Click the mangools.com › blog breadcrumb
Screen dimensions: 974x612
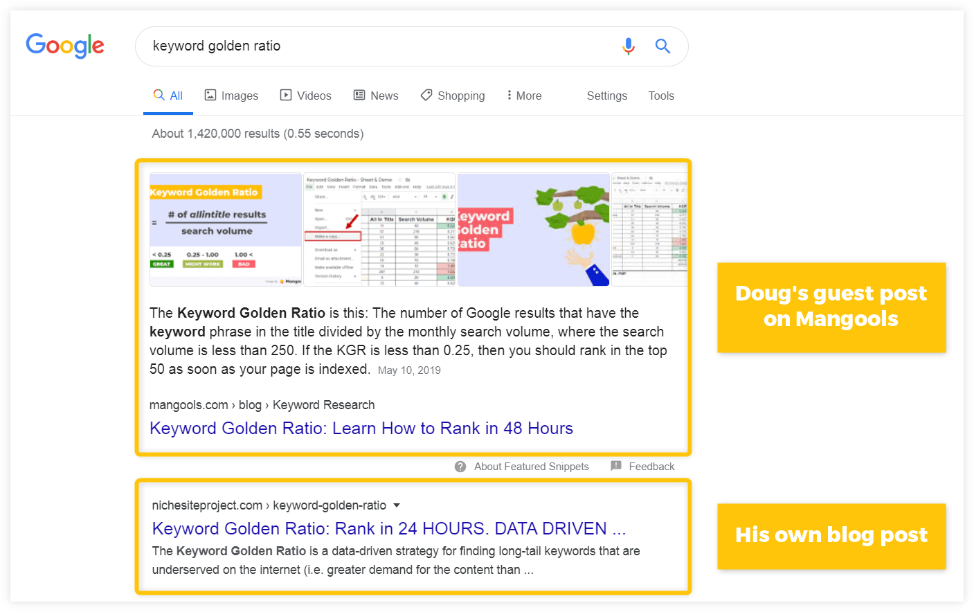pyautogui.click(x=262, y=405)
